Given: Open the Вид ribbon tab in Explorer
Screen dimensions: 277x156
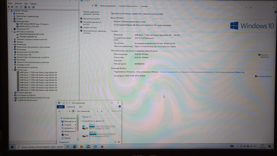Looking at the screenshot, I should (x=81, y=107).
